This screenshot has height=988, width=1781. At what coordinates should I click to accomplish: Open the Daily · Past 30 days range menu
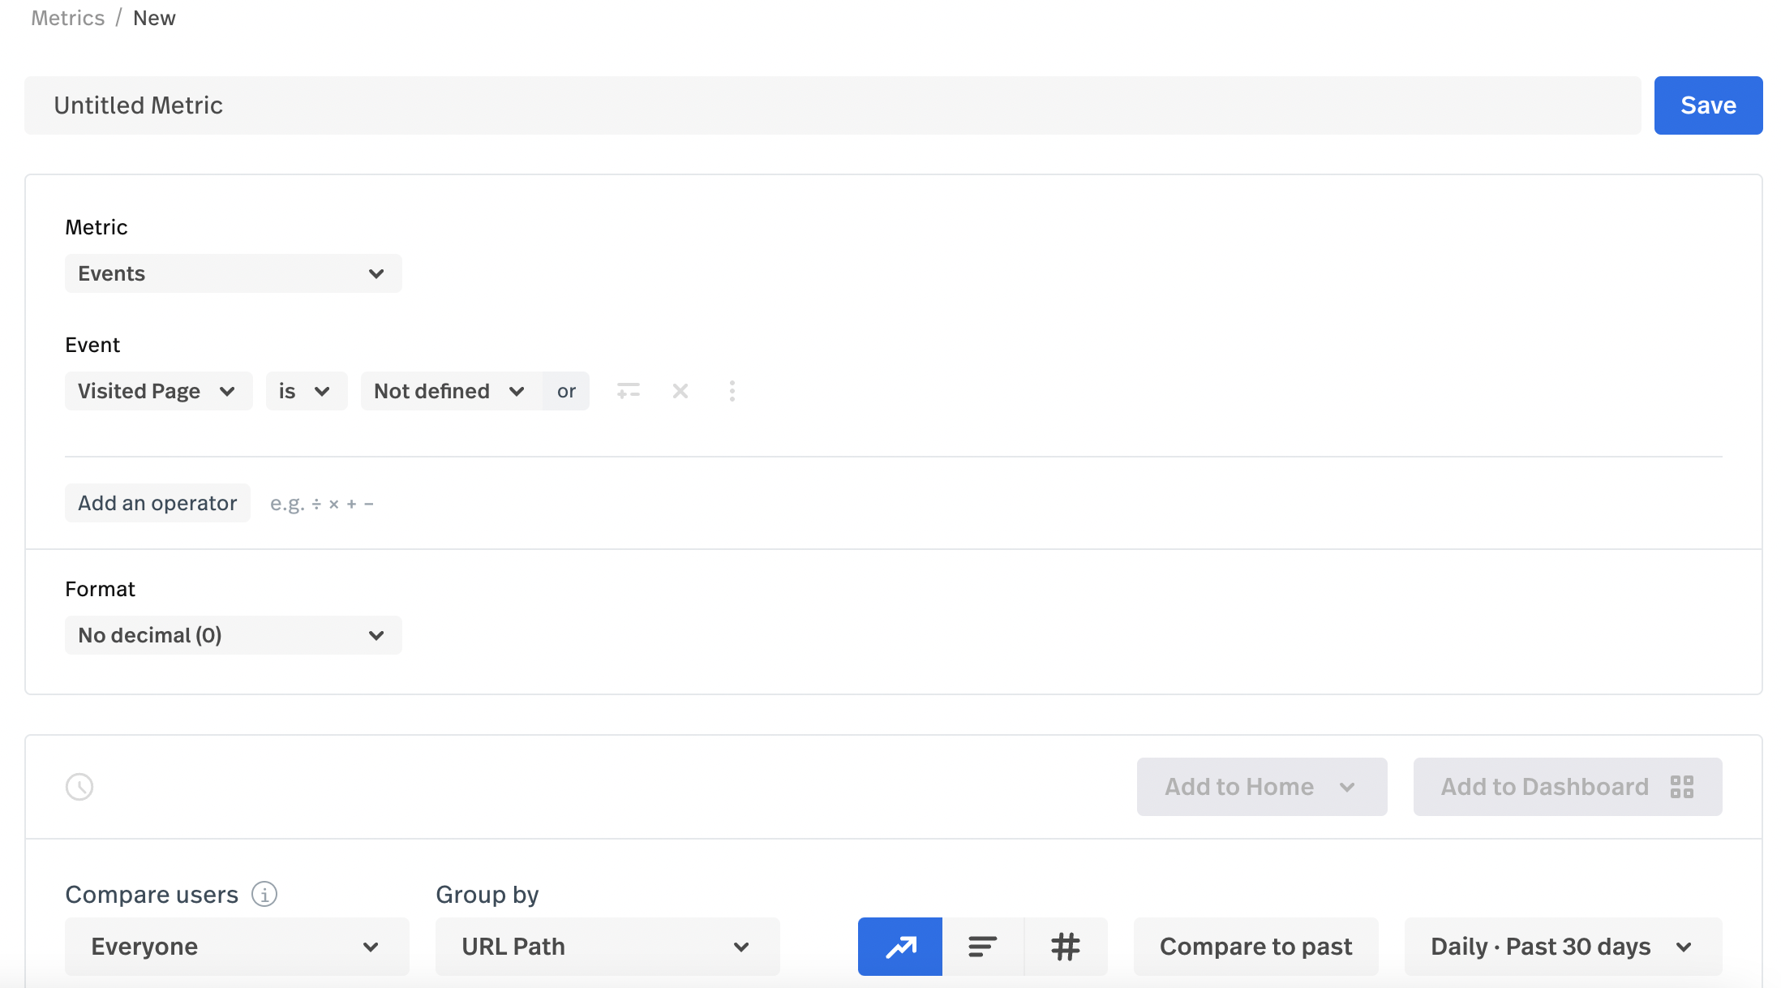tap(1562, 947)
